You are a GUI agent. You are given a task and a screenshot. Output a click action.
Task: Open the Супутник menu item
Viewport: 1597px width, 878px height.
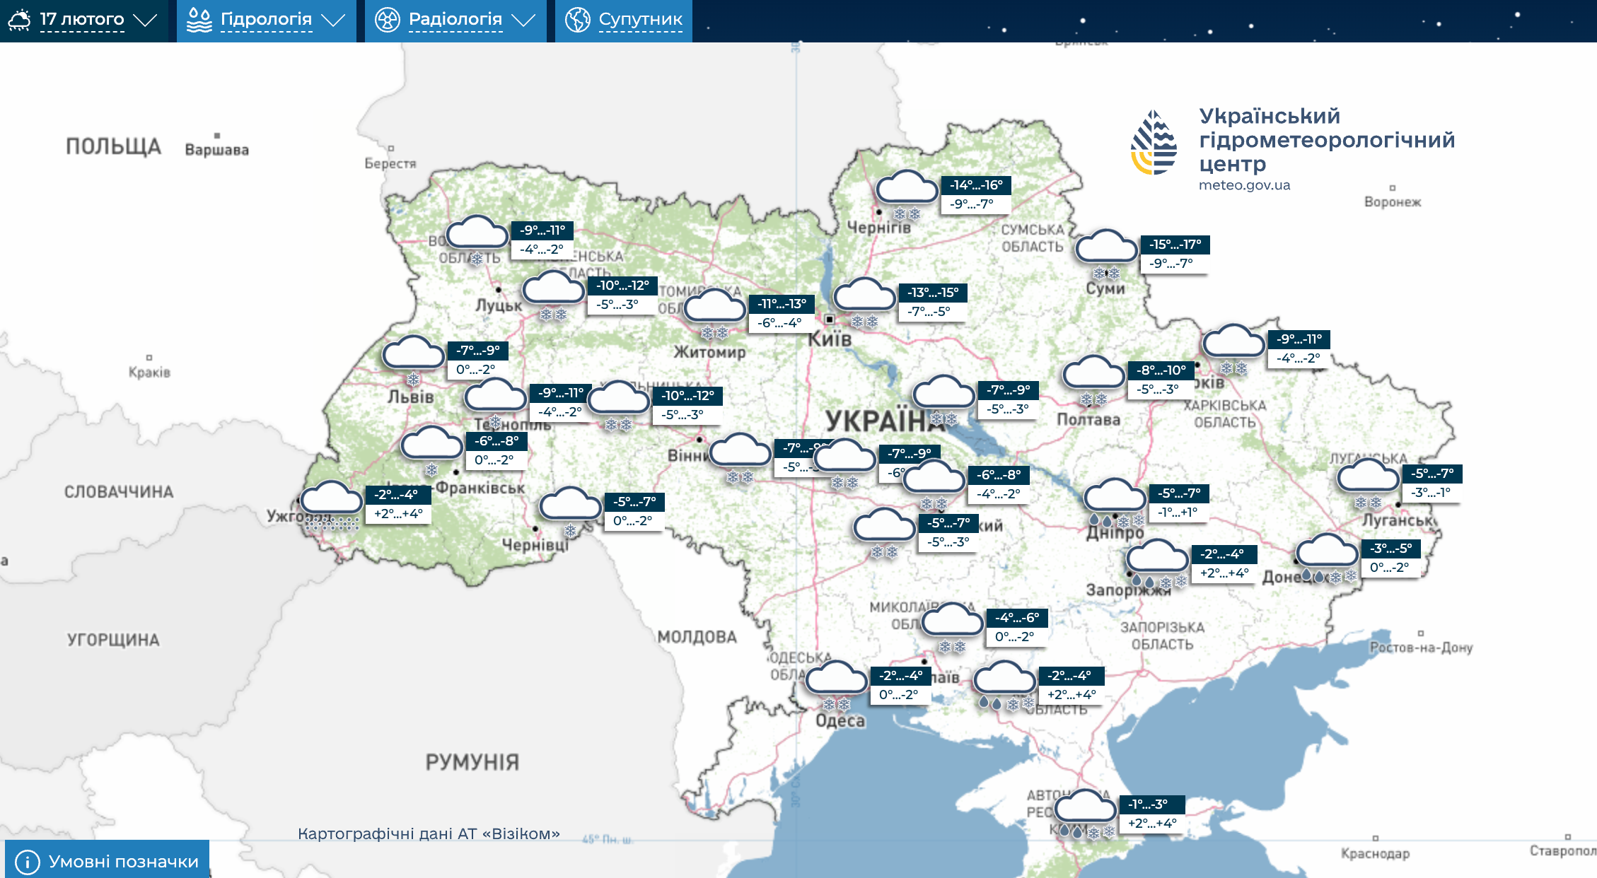point(640,20)
